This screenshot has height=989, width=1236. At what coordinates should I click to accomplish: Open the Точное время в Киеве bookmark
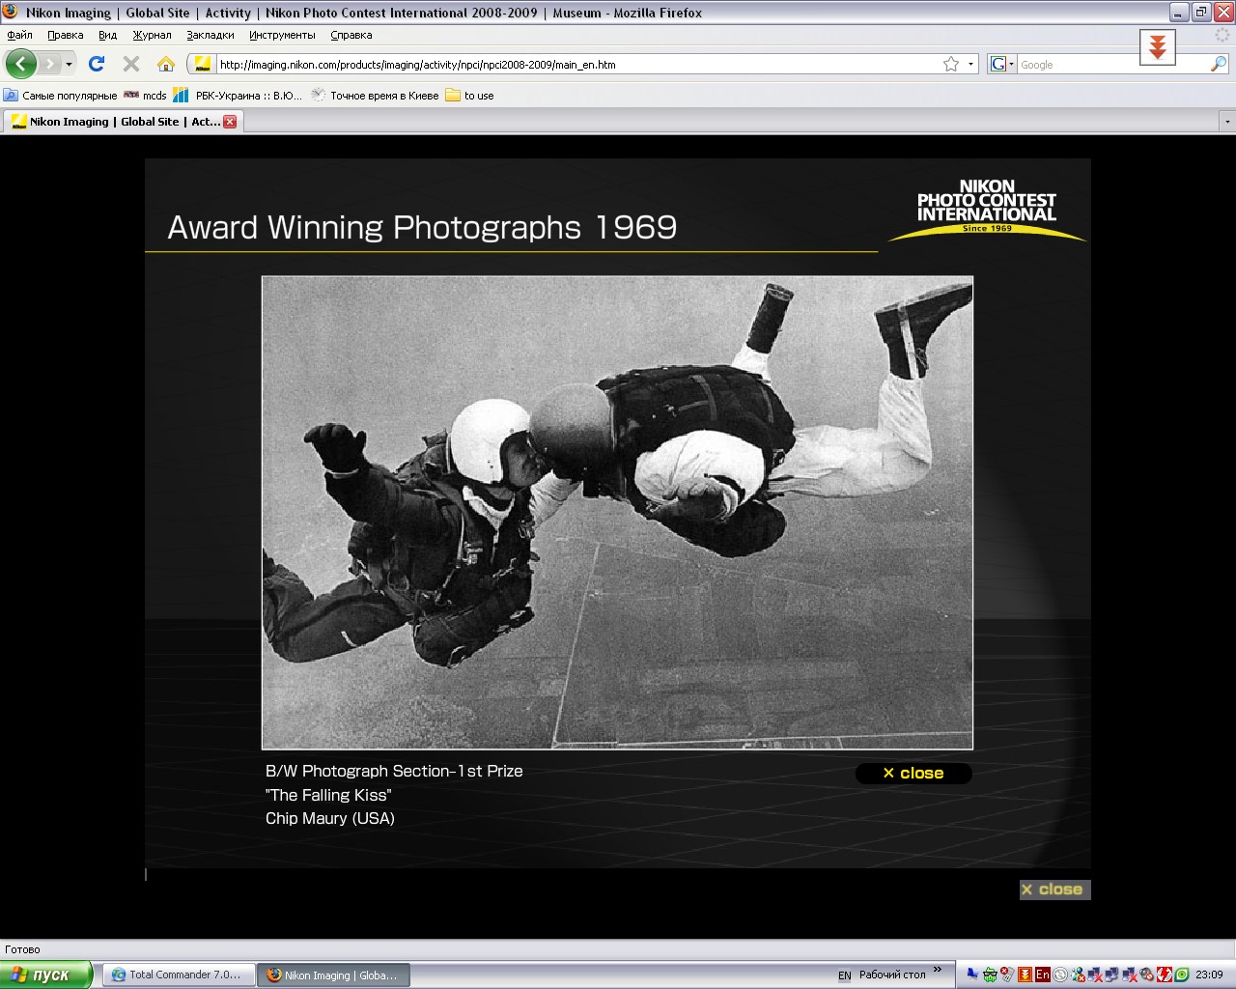point(375,96)
